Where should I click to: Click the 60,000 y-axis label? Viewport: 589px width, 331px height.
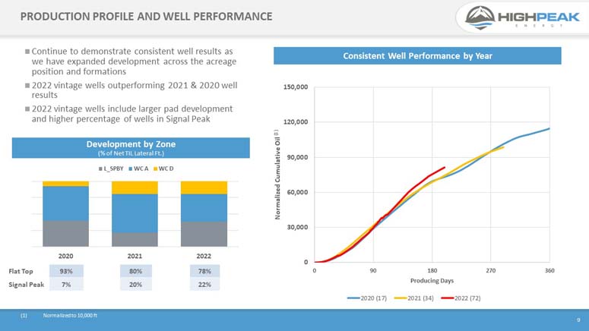click(297, 192)
